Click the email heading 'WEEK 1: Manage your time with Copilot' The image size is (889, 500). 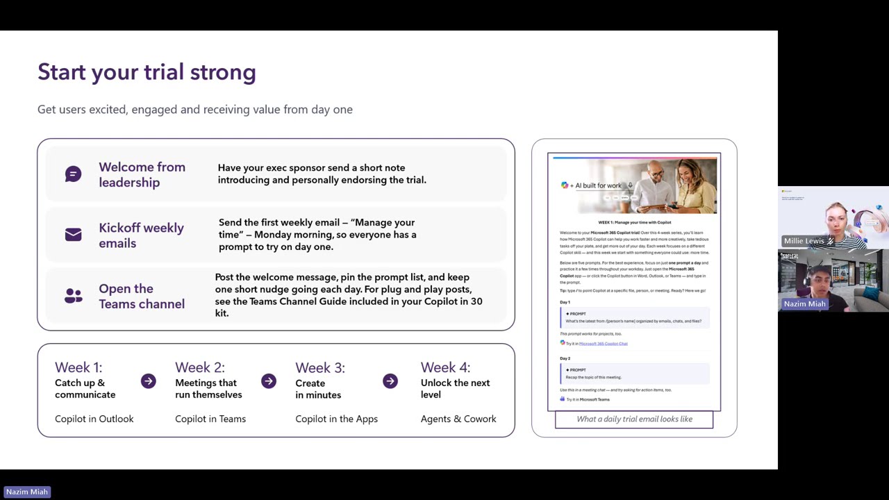(x=634, y=223)
